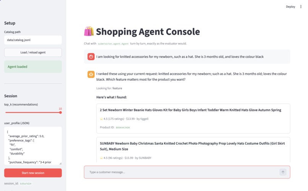Click the submission.agent.Agent code label
Image resolution: width=308 pixels, height=191 pixels.
(113, 44)
